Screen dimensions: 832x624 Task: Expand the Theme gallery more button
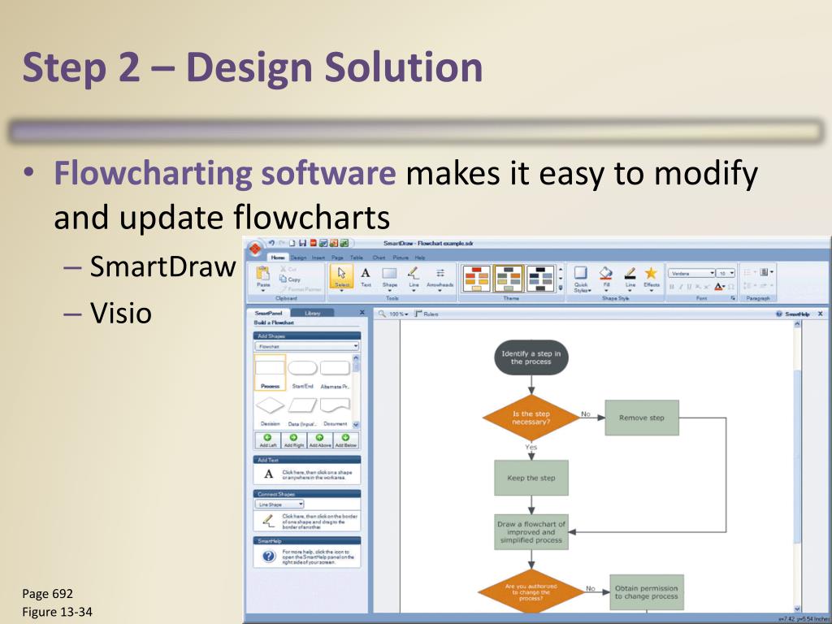tap(561, 288)
